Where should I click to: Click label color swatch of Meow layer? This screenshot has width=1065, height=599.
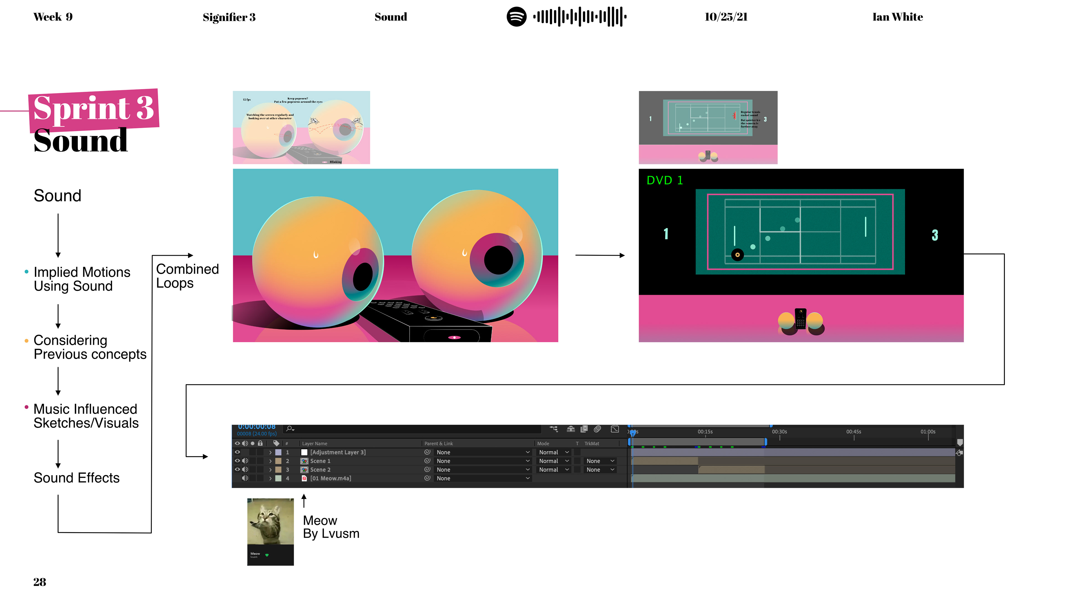pyautogui.click(x=279, y=478)
